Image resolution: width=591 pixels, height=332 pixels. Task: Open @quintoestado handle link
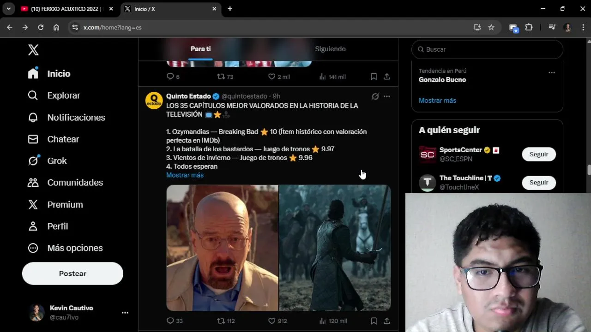(x=245, y=96)
